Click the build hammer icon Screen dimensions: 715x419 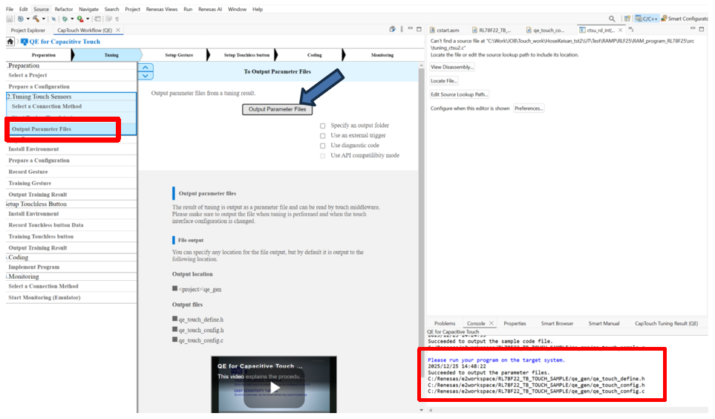pyautogui.click(x=36, y=19)
